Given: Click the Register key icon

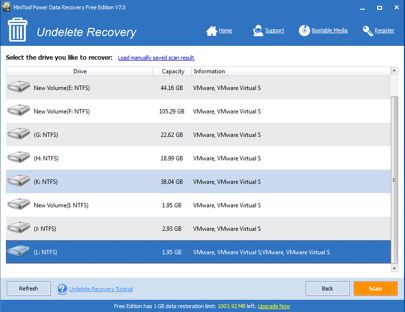Looking at the screenshot, I should pos(368,31).
